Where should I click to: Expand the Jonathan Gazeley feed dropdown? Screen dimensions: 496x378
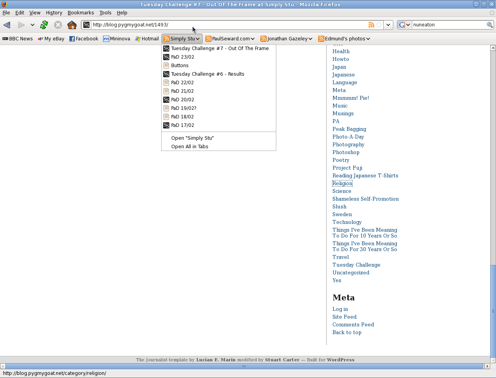point(286,39)
